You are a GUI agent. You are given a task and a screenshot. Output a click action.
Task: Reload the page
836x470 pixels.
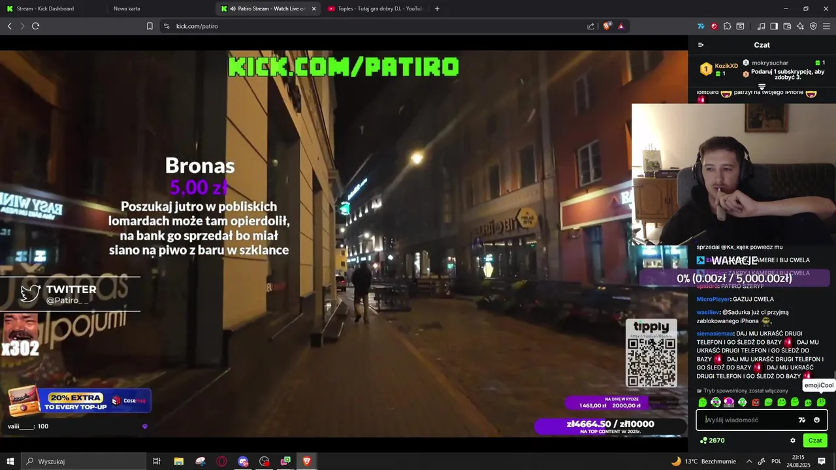coord(36,26)
